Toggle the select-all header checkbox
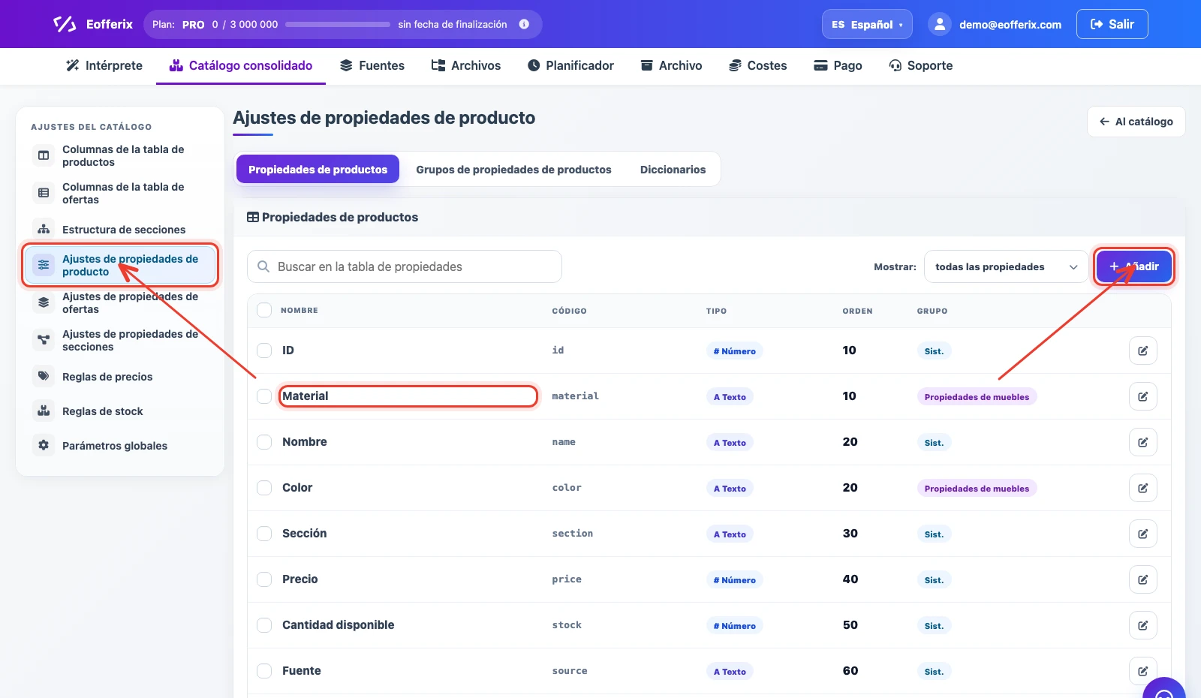This screenshot has height=698, width=1201. point(264,310)
